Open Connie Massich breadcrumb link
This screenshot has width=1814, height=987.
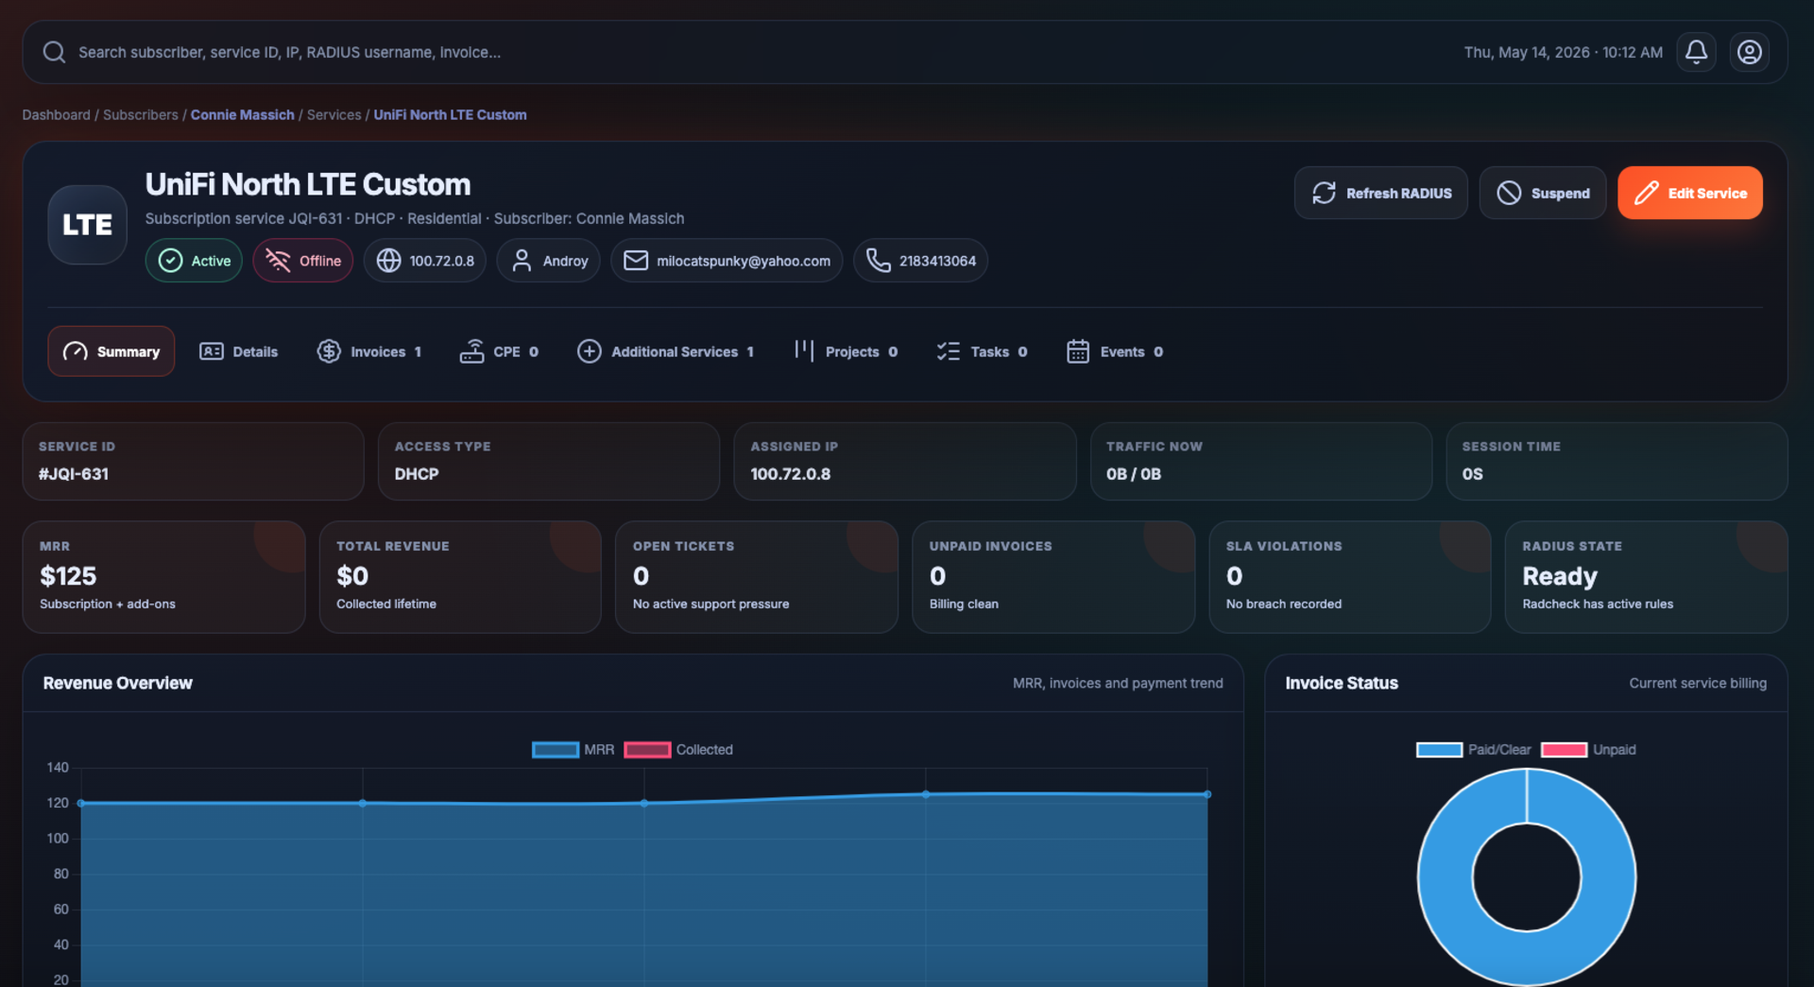pos(243,115)
